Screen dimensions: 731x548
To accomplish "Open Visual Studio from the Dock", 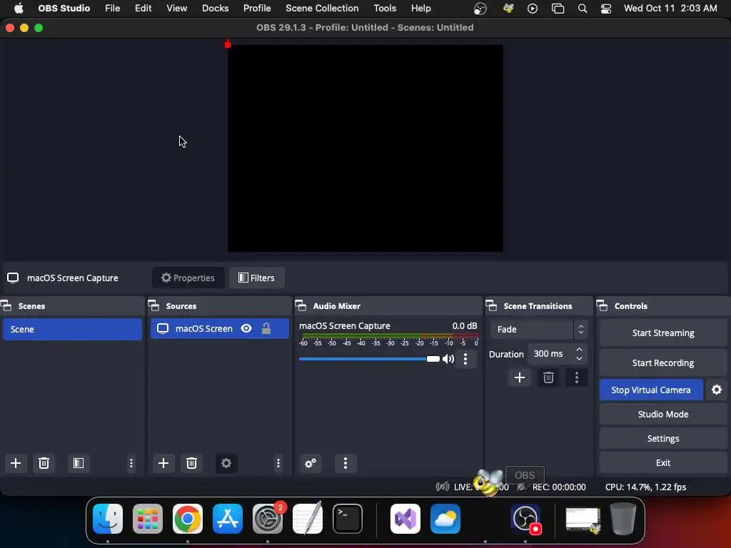I will coord(405,519).
